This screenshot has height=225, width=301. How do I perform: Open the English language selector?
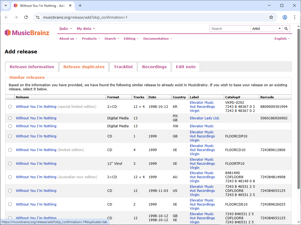click(x=282, y=39)
